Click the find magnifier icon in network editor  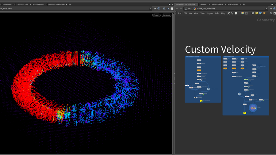(271, 13)
